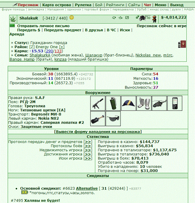Click Выход to log out

pyautogui.click(x=177, y=5)
